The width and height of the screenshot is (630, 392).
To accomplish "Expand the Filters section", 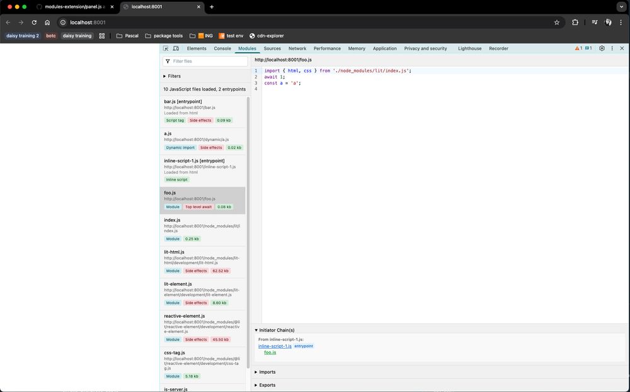I will coord(172,76).
